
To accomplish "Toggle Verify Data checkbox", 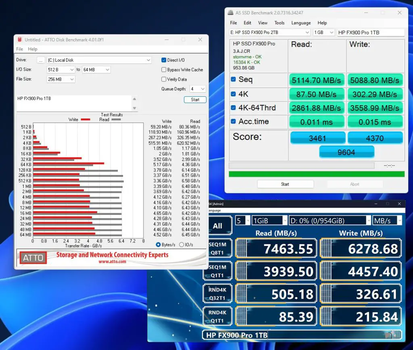I will tap(164, 79).
